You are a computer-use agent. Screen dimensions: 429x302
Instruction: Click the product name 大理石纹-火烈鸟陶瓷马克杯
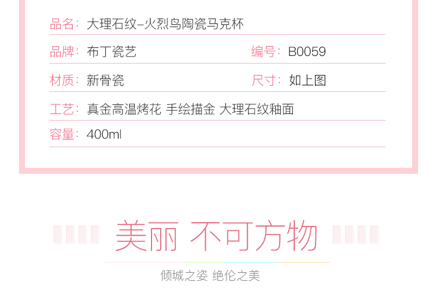(165, 24)
